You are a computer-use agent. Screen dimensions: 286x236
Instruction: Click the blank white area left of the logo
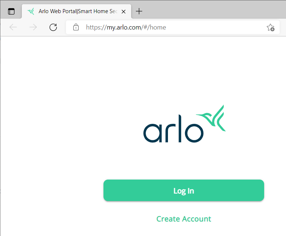[x=55, y=127]
